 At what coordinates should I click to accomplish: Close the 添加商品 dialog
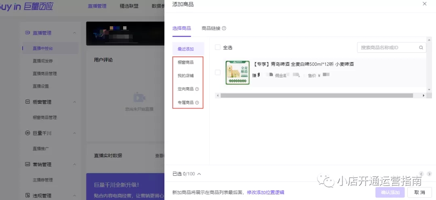coord(424,4)
